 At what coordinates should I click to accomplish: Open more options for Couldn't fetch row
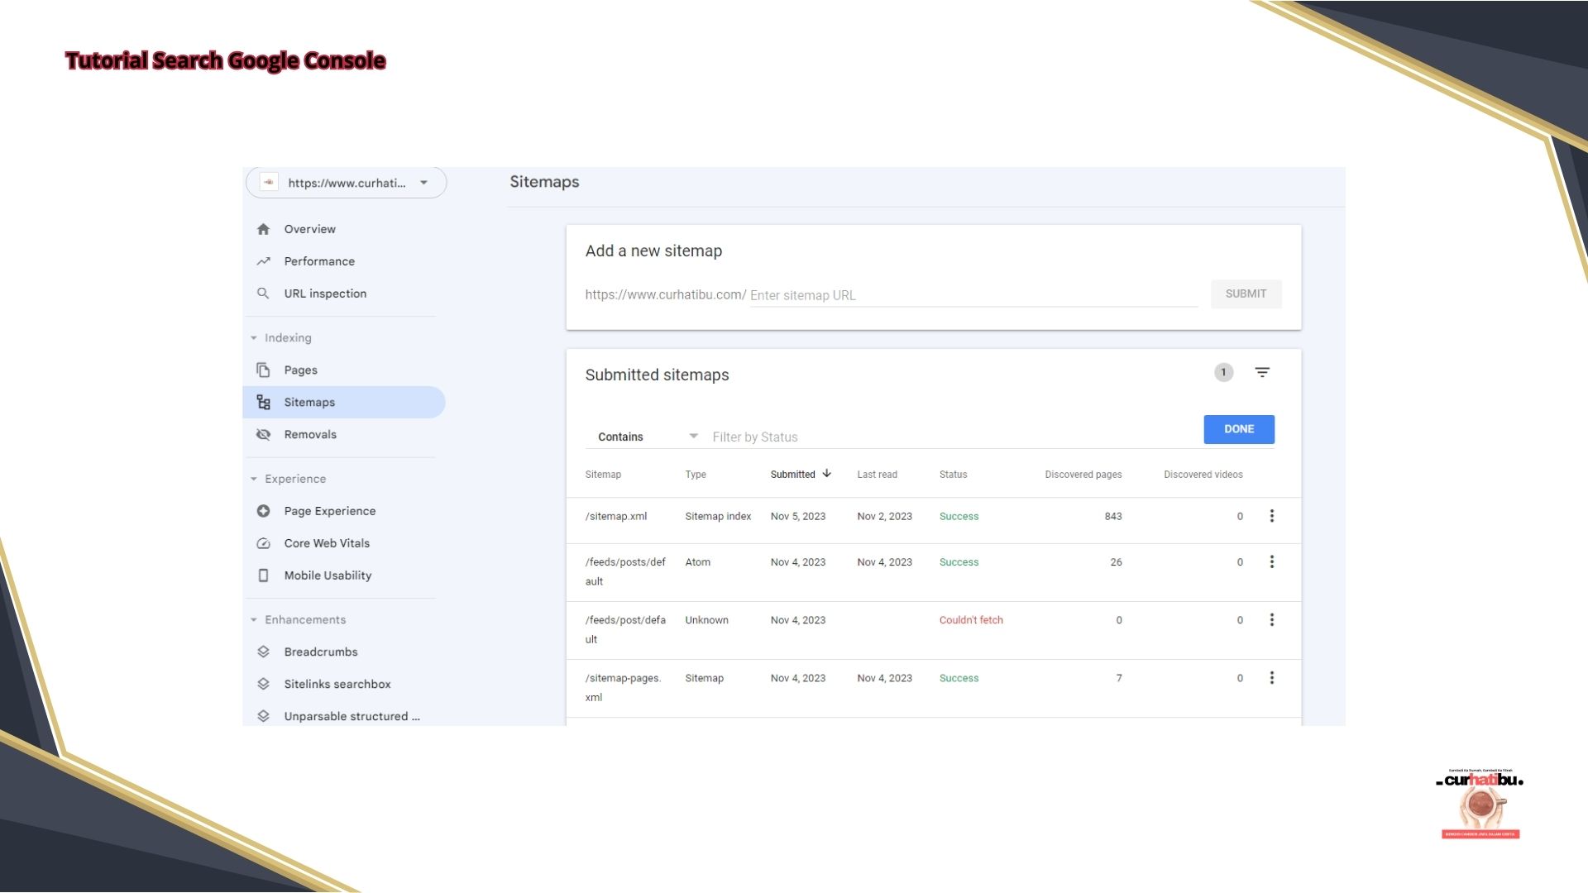1272,620
